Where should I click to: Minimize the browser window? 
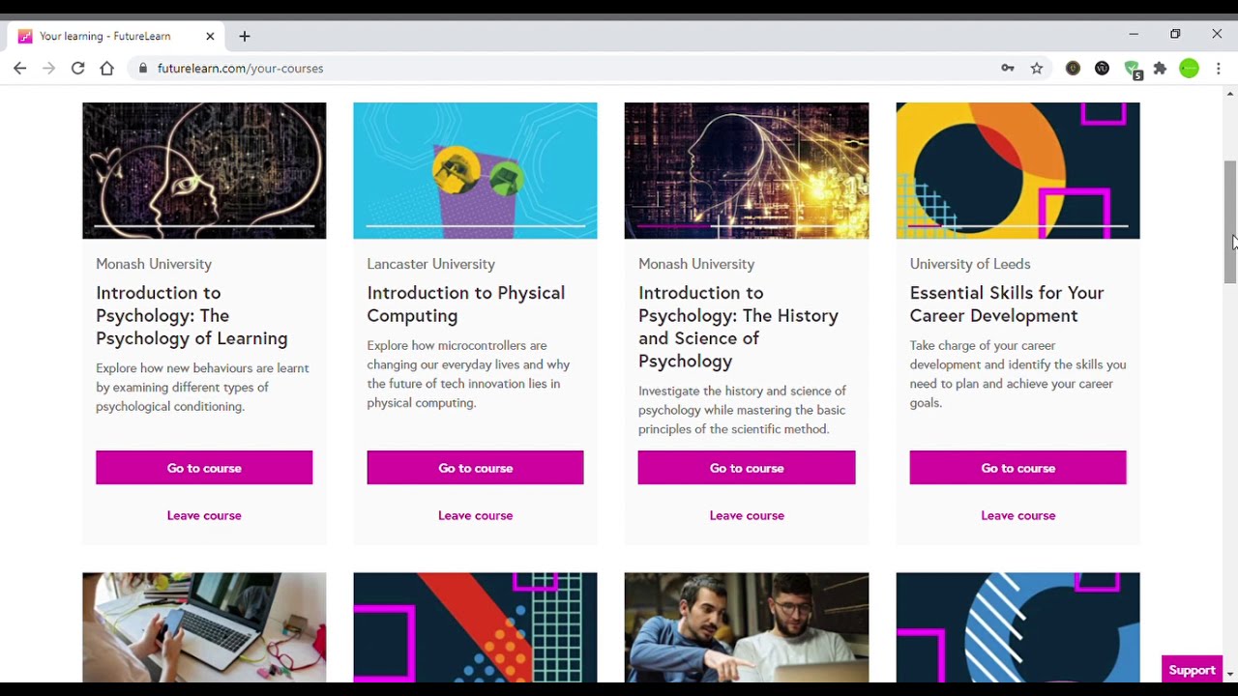point(1134,35)
